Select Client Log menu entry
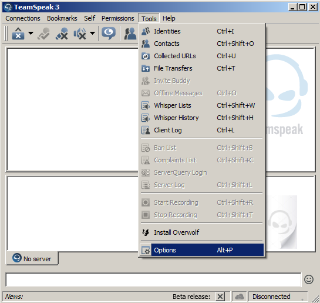The width and height of the screenshot is (320, 303). 202,130
